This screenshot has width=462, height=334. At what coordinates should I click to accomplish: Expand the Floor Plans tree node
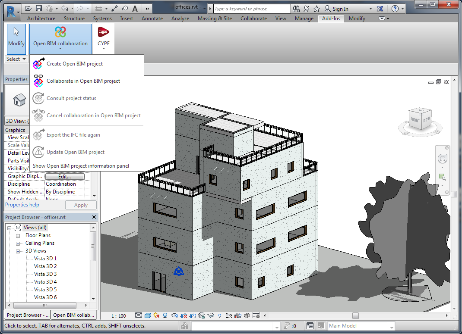(18, 236)
